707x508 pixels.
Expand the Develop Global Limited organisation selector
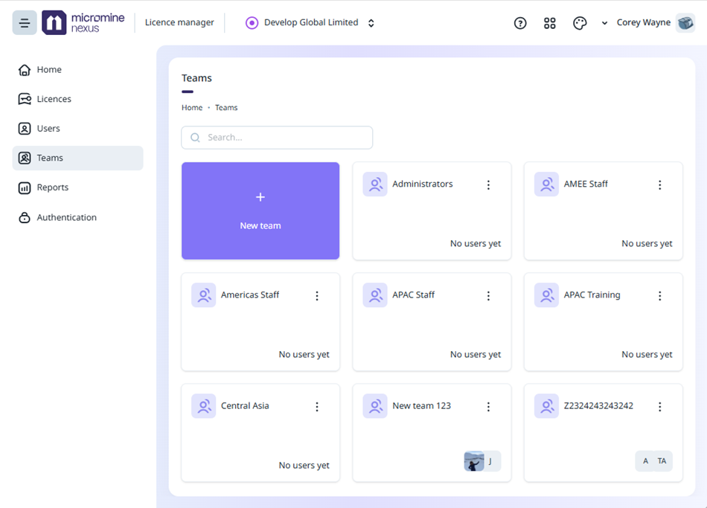(x=310, y=22)
